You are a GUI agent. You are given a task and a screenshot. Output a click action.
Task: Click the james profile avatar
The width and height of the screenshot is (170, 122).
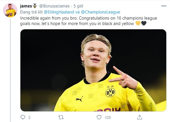coord(10,10)
